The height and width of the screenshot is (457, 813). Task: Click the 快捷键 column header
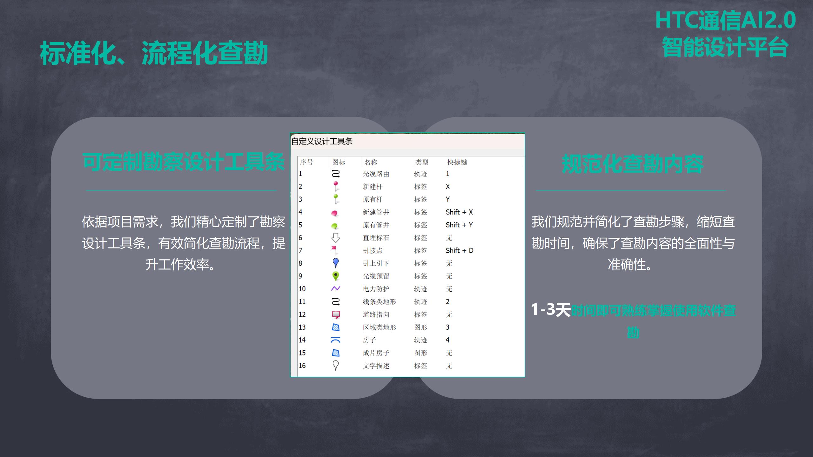[x=457, y=162]
